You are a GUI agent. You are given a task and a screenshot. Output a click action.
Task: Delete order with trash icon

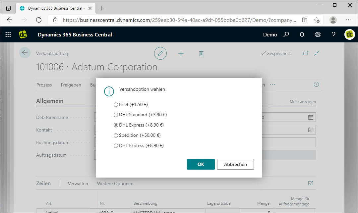pos(201,53)
